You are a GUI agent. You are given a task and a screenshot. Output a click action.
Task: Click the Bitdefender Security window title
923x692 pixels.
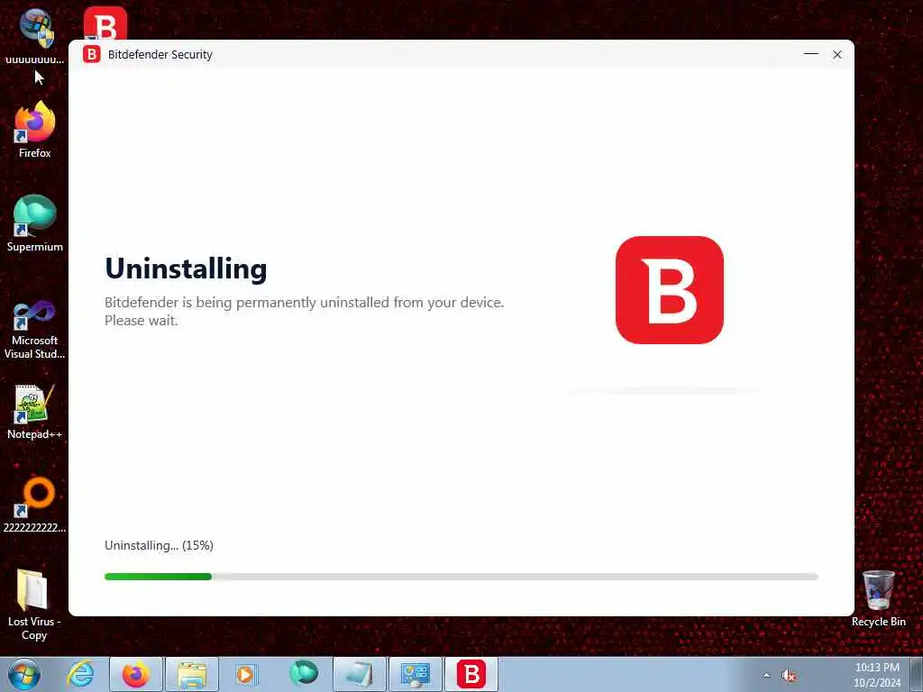pyautogui.click(x=160, y=54)
